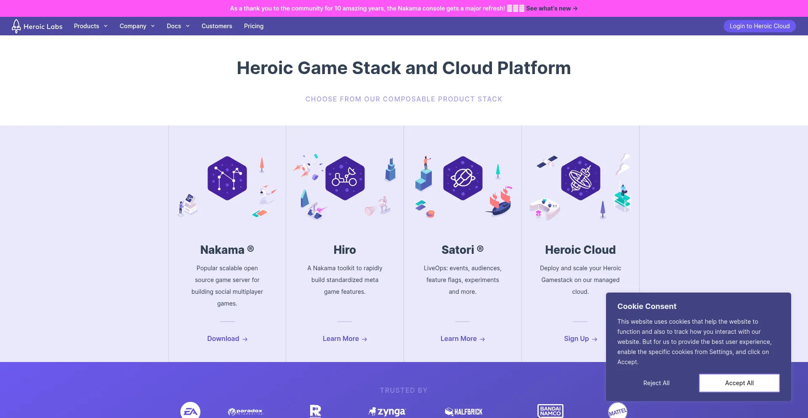
Task: Open the Pricing page from navbar
Action: click(x=254, y=26)
